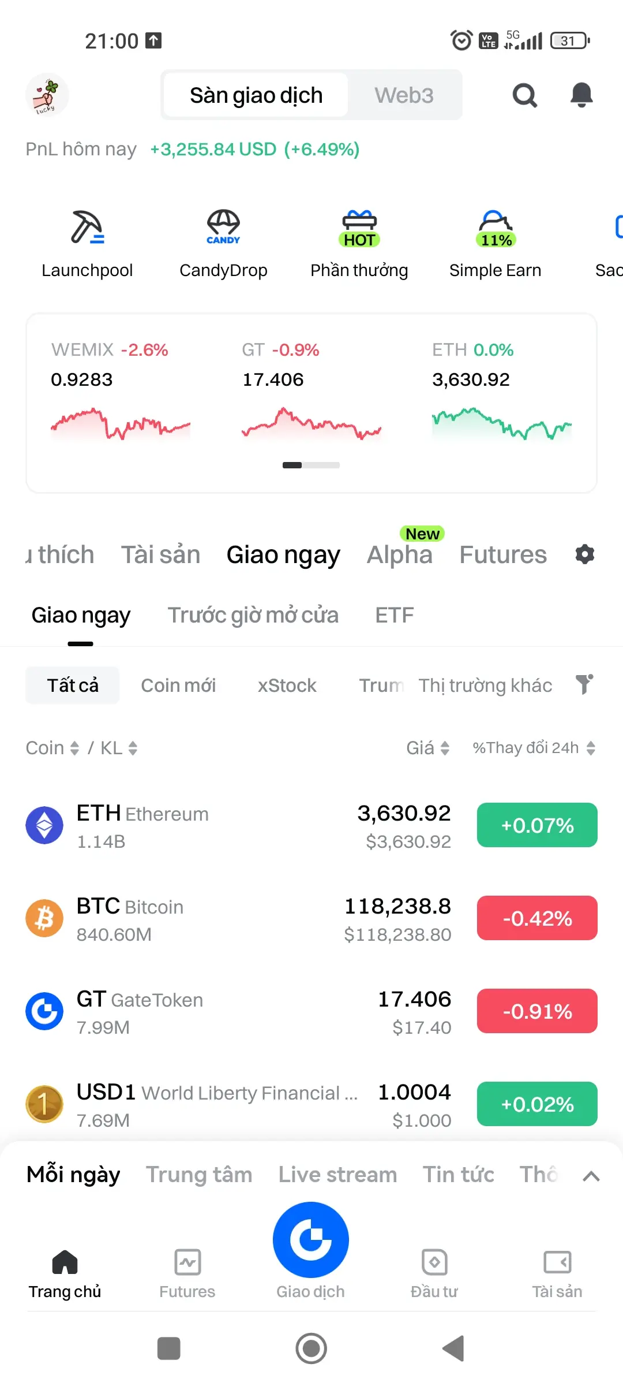
Task: Sort by %Thay đổi 24h arrows
Action: pyautogui.click(x=591, y=748)
